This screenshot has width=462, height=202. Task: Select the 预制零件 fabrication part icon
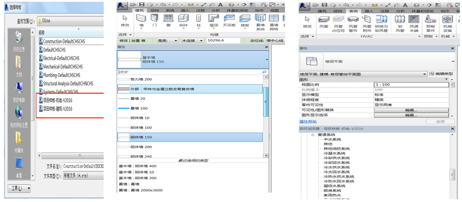[431, 20]
